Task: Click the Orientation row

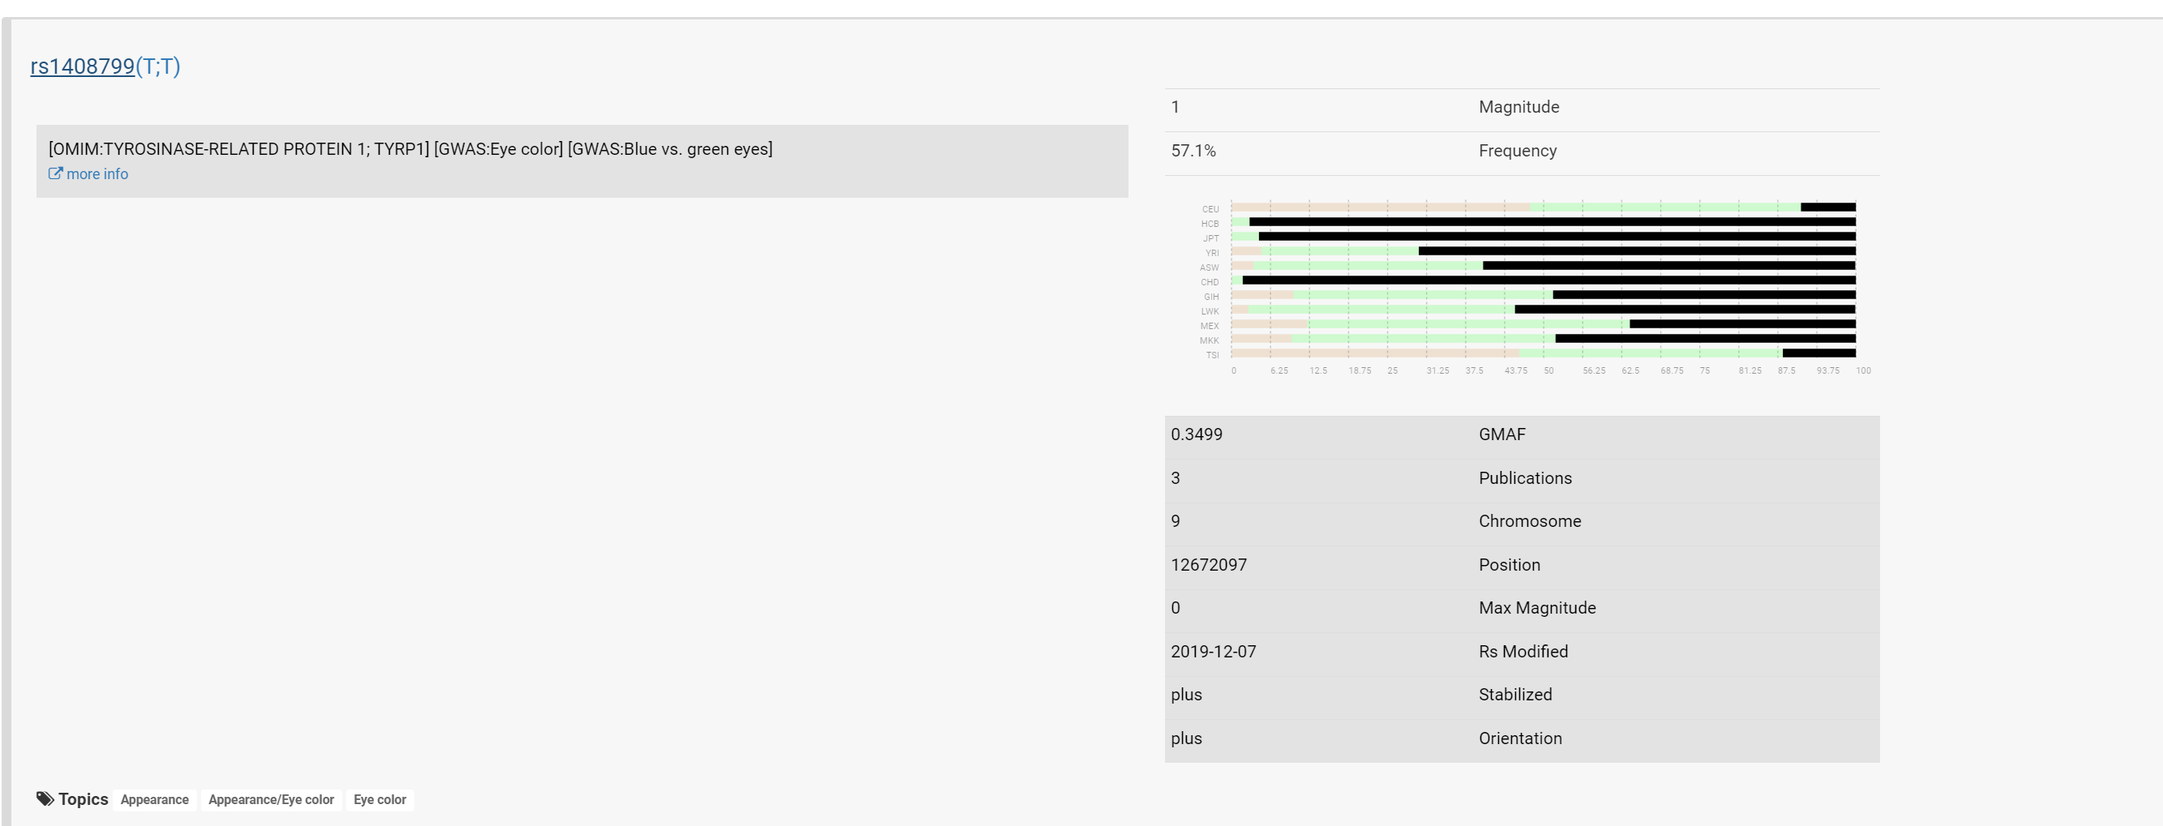Action: [1522, 738]
